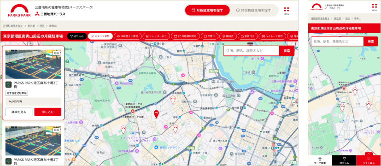This screenshot has width=381, height=166.
Task: Select the solid red selected map pin
Action: click(156, 114)
